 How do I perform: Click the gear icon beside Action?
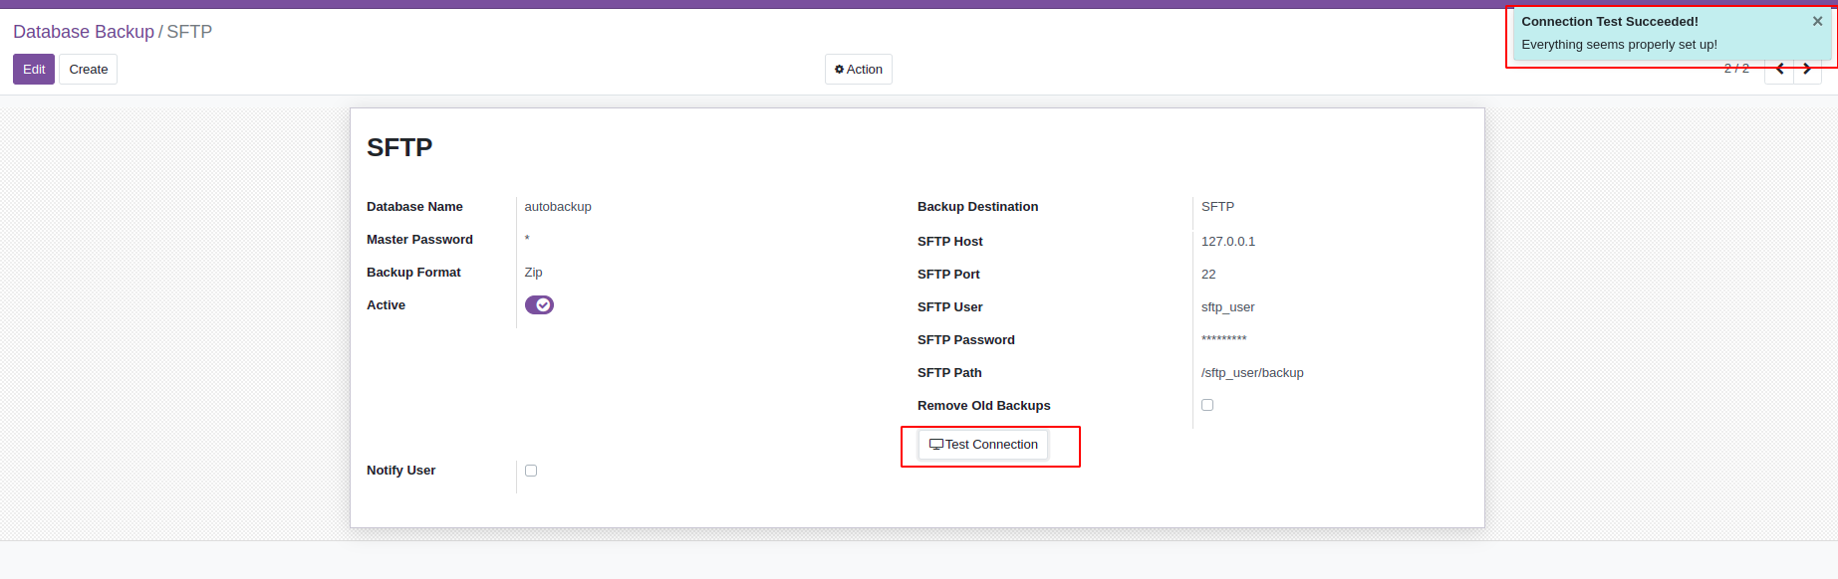pos(839,70)
